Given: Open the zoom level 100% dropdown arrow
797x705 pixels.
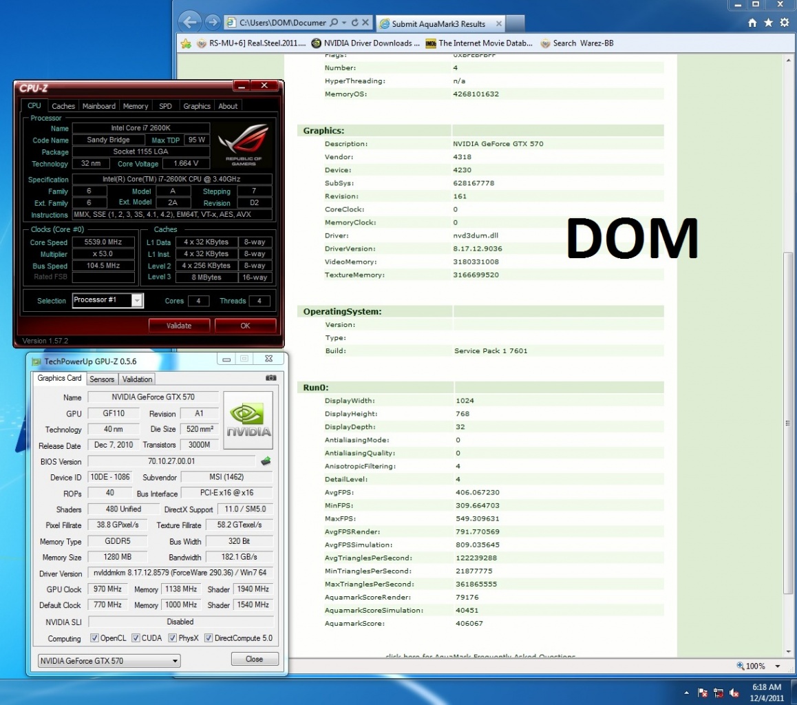Looking at the screenshot, I should (778, 666).
